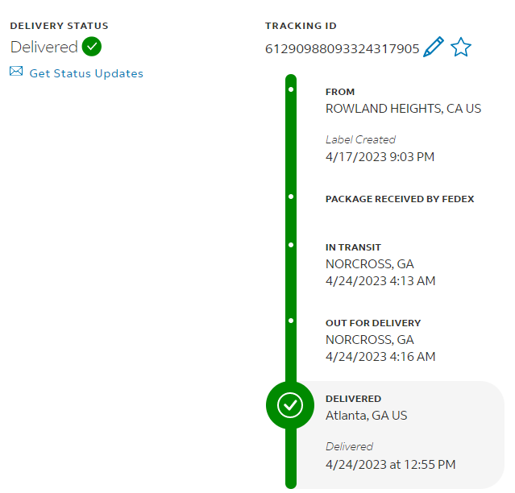Click the In Transit timeline dot
The height and width of the screenshot is (493, 515).
point(290,244)
